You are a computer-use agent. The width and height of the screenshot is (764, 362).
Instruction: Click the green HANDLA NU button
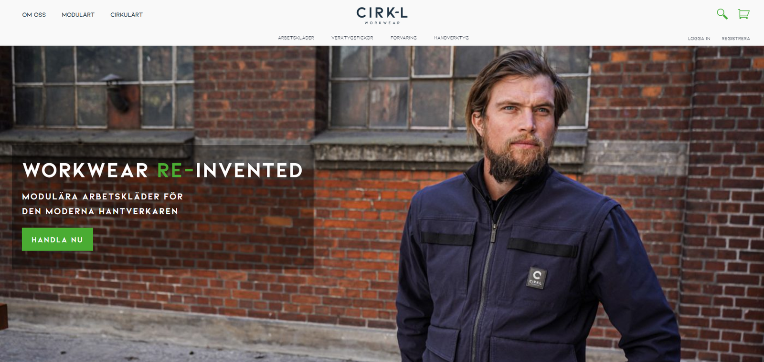coord(57,239)
